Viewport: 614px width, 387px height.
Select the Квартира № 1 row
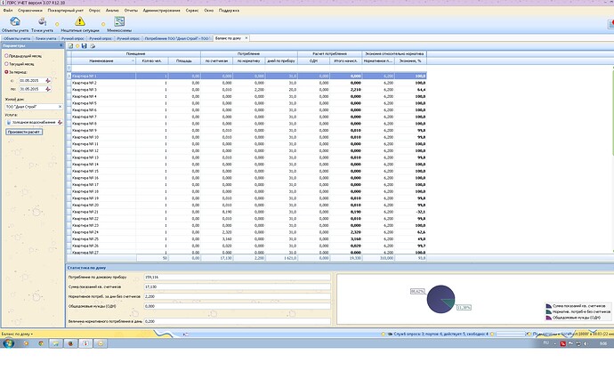click(246, 76)
